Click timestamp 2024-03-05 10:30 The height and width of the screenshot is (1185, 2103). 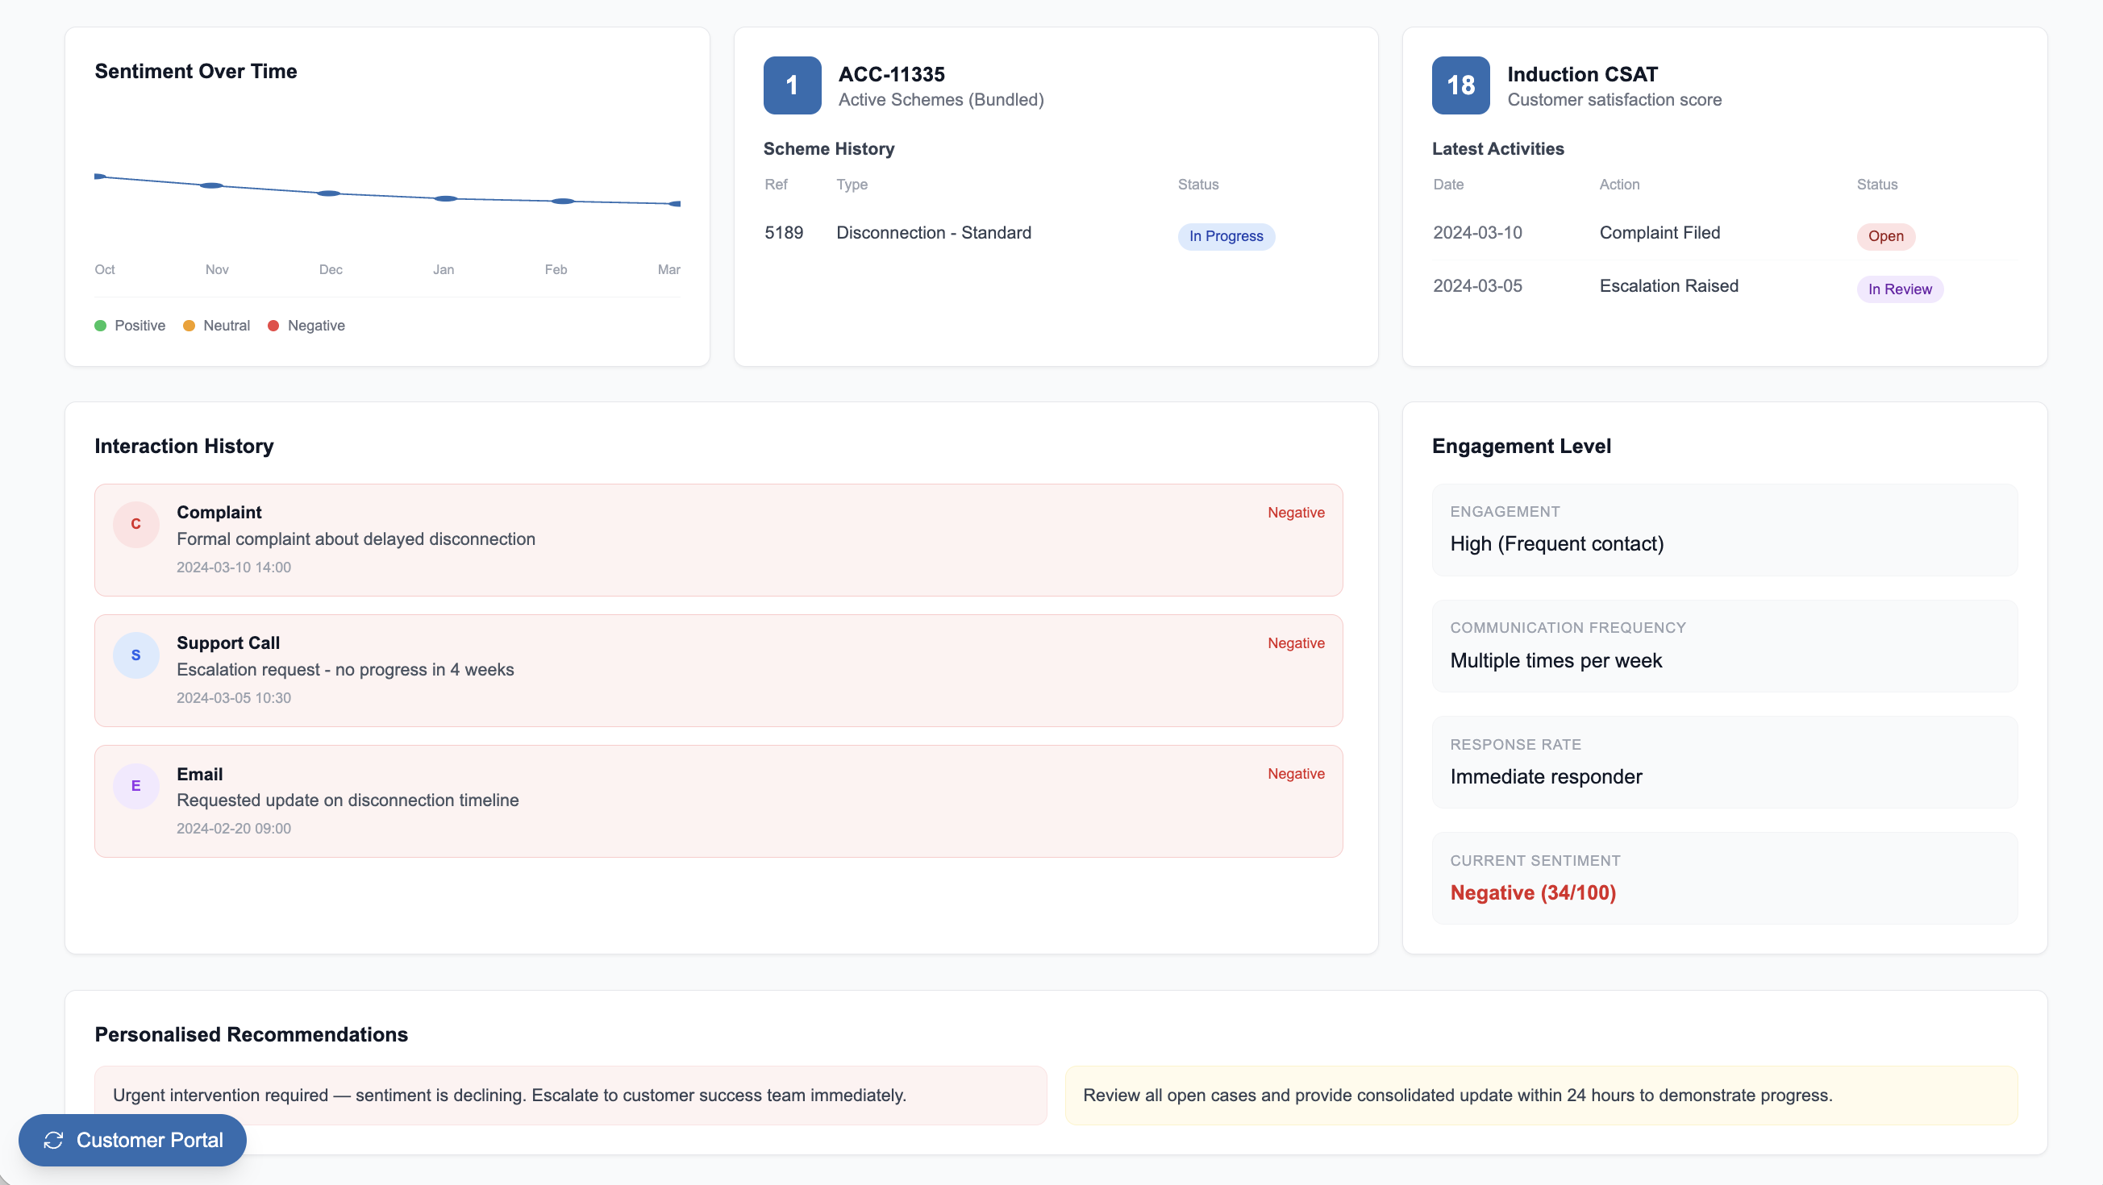coord(234,698)
